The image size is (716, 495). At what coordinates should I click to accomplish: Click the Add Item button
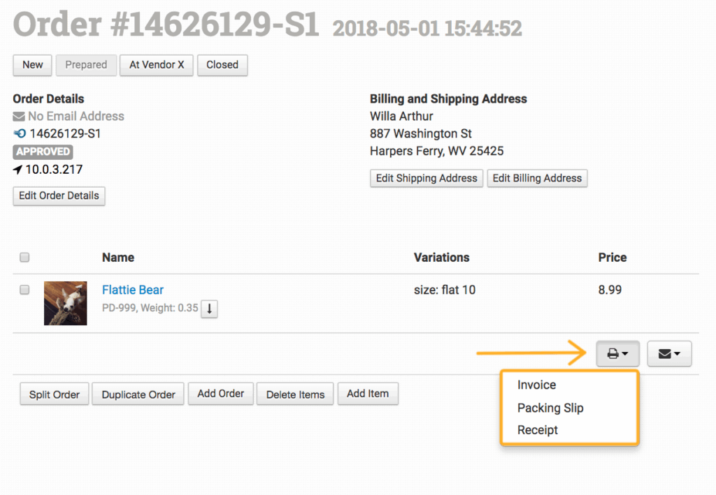tap(368, 394)
